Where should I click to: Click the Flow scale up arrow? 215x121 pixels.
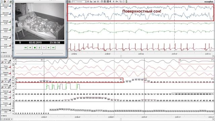(15, 59)
